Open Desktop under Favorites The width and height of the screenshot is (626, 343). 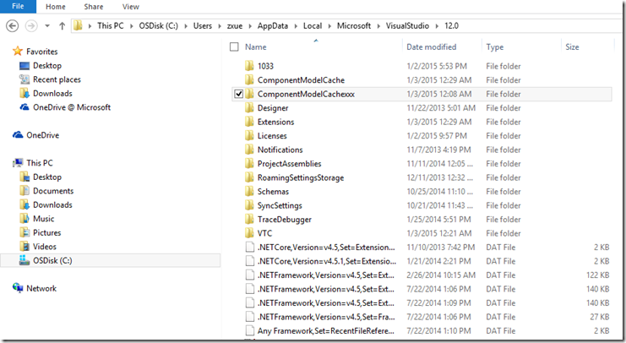pos(47,66)
